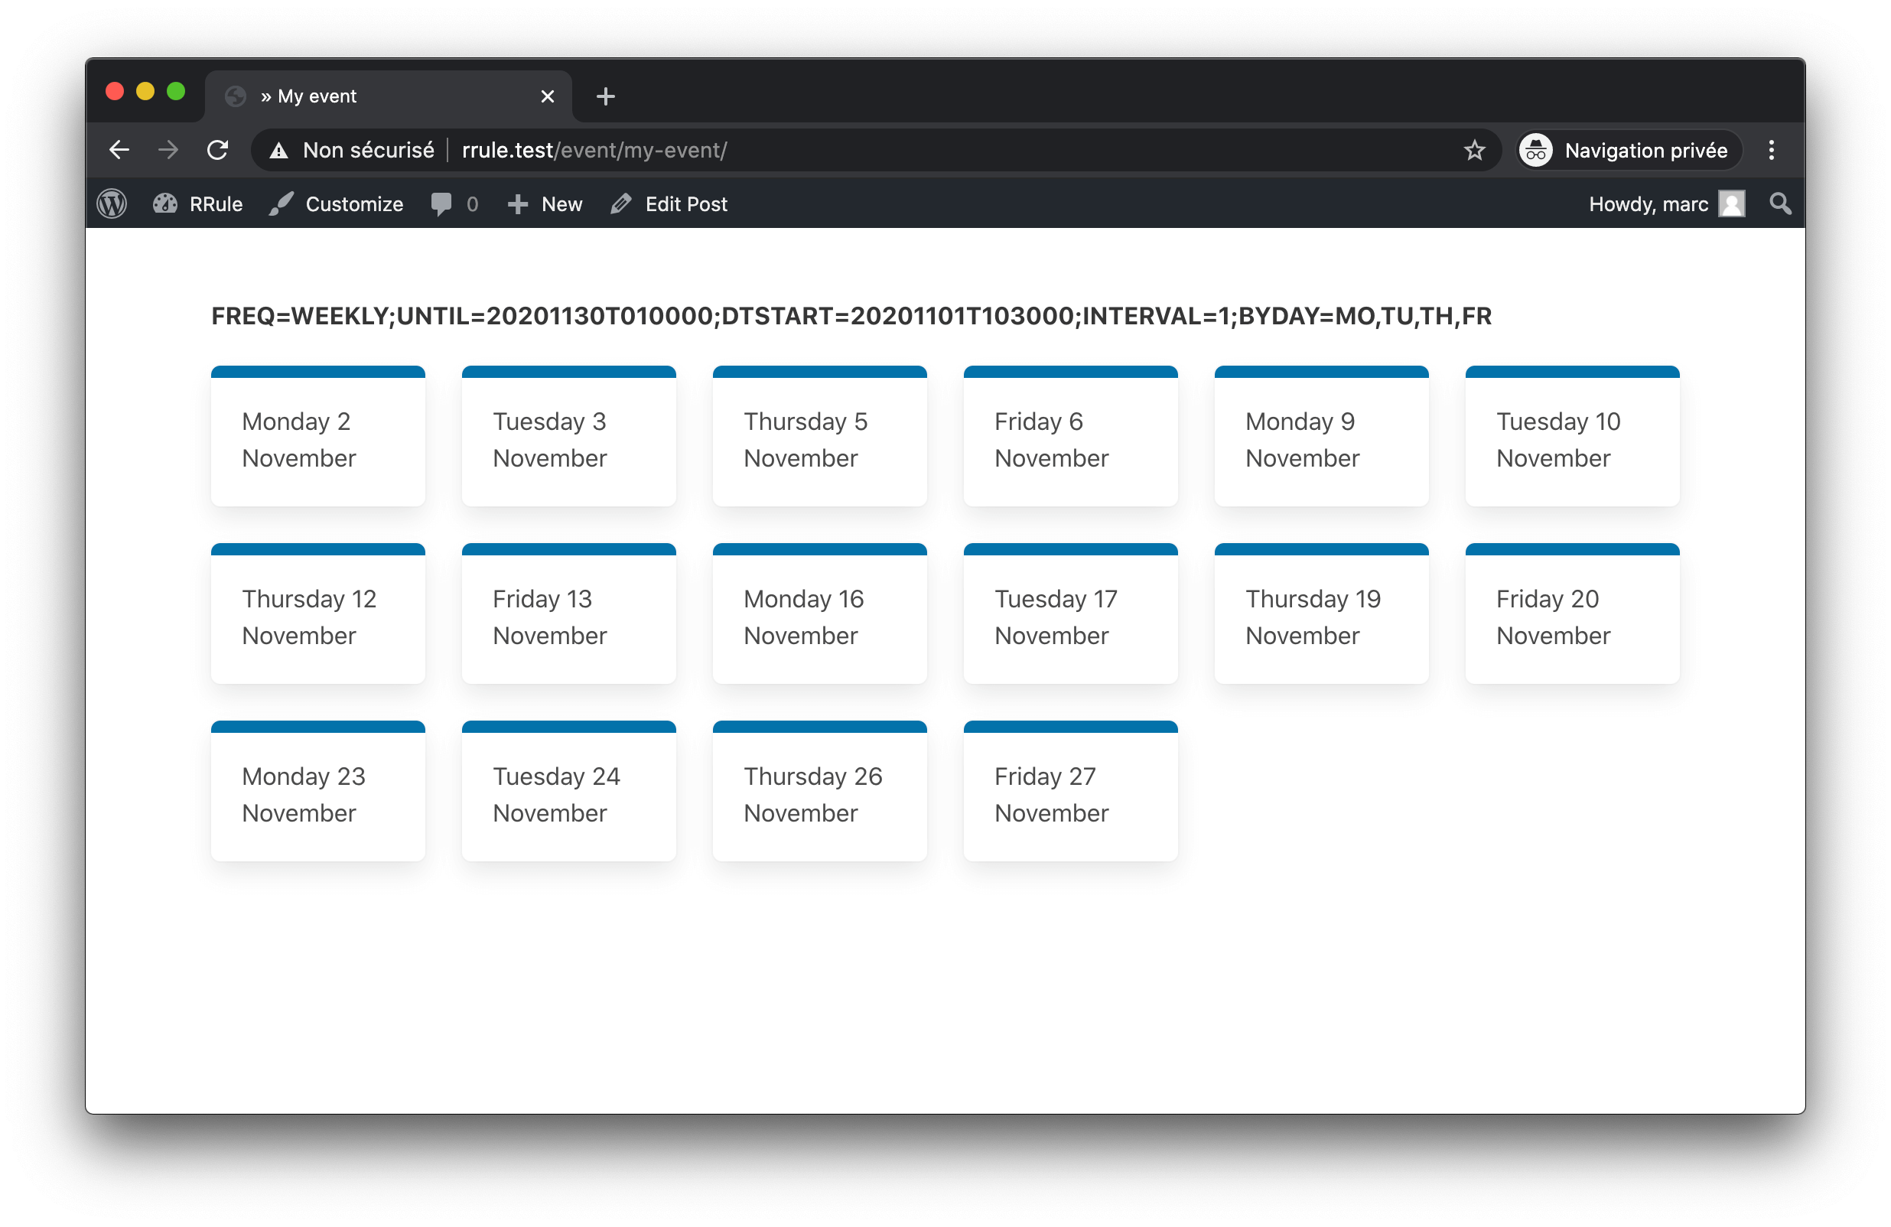Reload the page with the refresh icon

[x=218, y=150]
